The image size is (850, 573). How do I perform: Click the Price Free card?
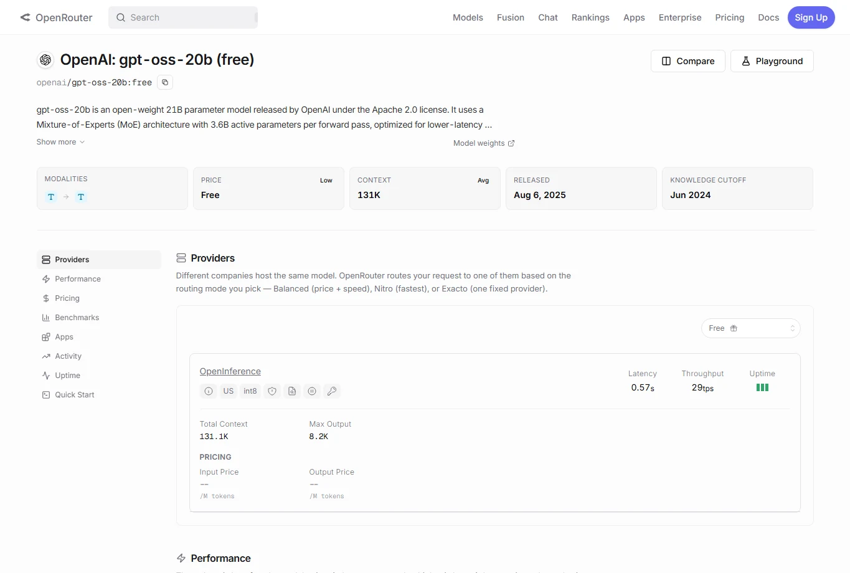[x=268, y=188]
